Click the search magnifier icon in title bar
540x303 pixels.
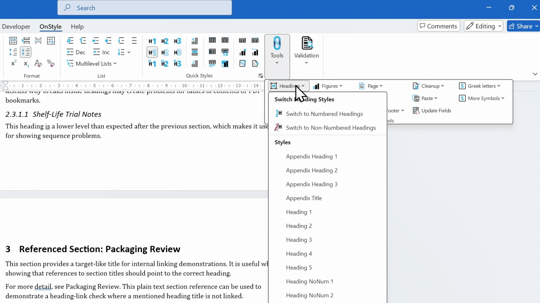[67, 8]
